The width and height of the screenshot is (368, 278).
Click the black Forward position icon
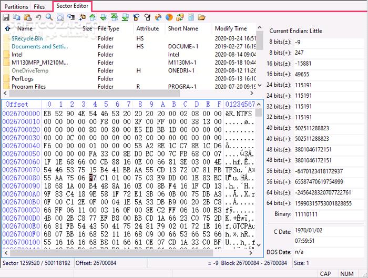pos(147,17)
